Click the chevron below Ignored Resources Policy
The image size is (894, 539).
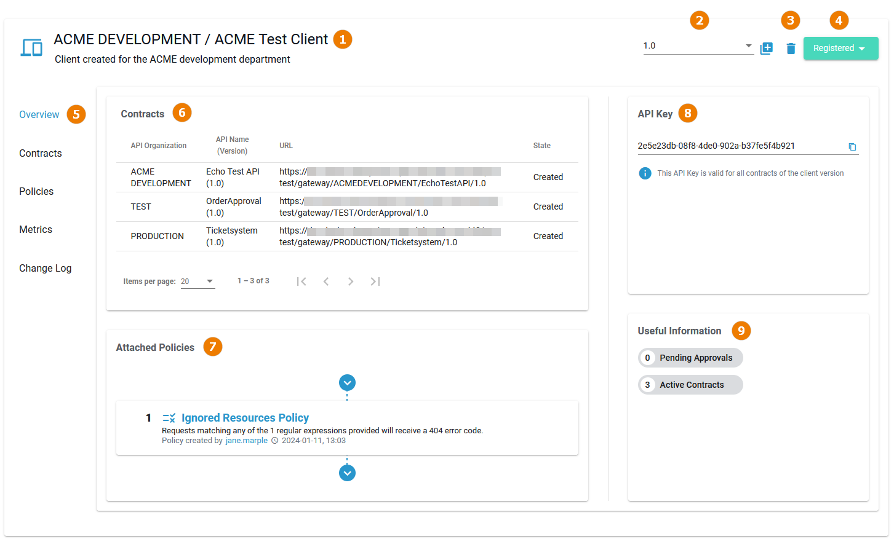(347, 473)
